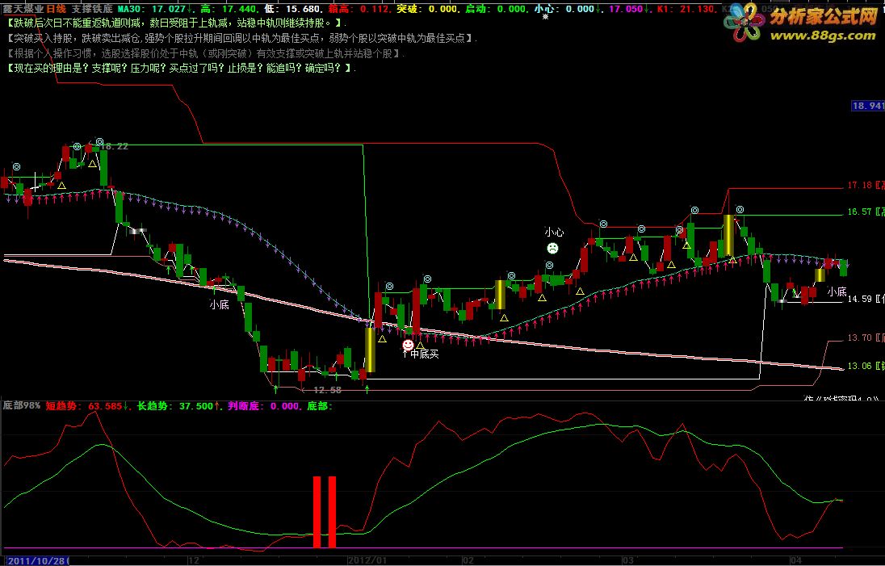
Task: Select the 长趋势: 37.500 readout
Action: point(179,406)
